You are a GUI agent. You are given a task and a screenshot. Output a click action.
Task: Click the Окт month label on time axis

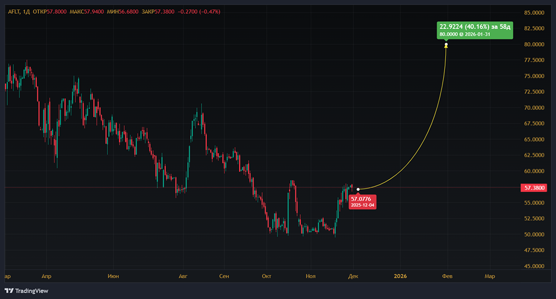tap(267, 276)
